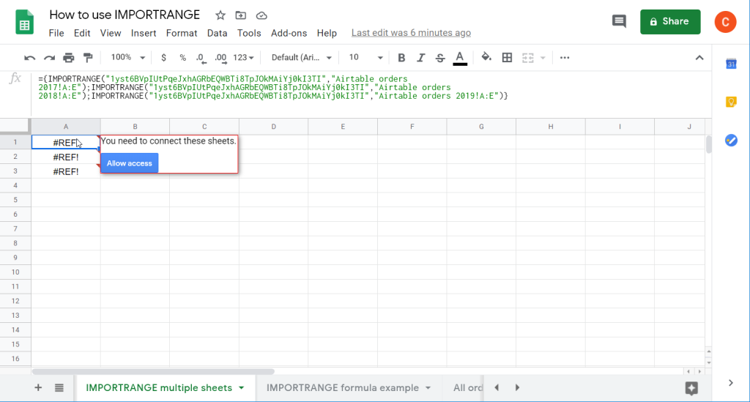750x402 pixels.
Task: Open the comment history icon
Action: click(619, 22)
